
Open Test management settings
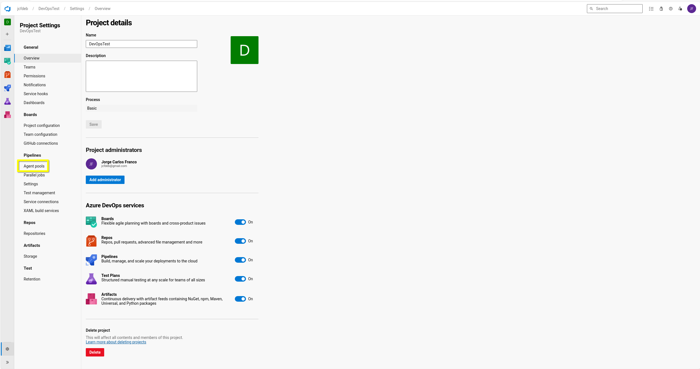tap(48, 193)
